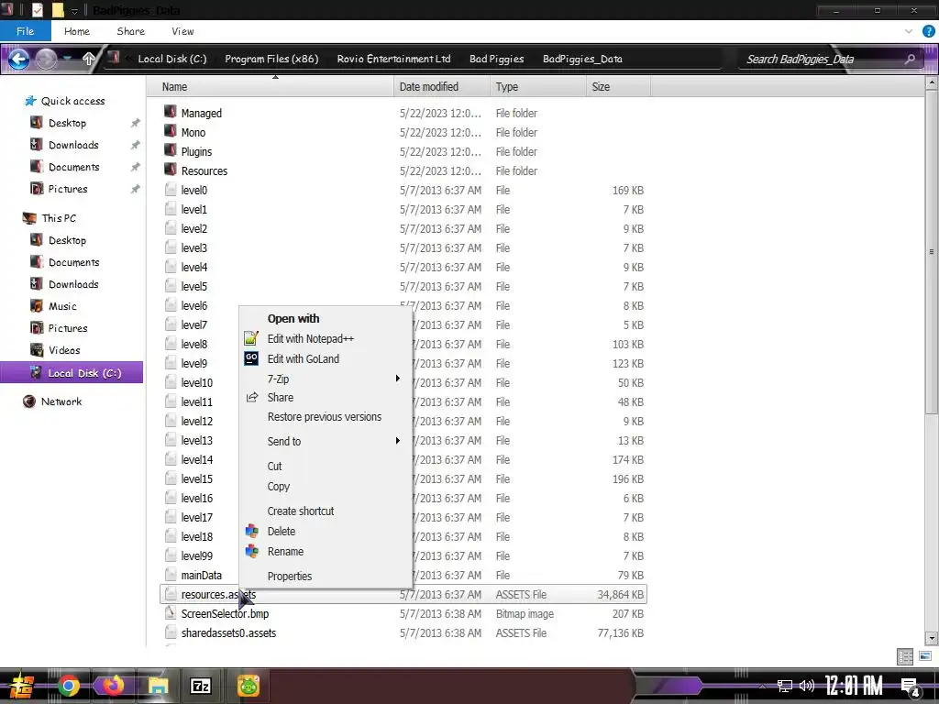Choose Edit with GoLand

pos(303,358)
